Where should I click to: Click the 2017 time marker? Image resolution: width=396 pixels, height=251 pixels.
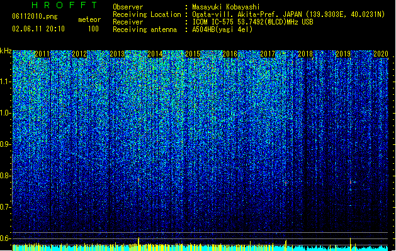(268, 54)
